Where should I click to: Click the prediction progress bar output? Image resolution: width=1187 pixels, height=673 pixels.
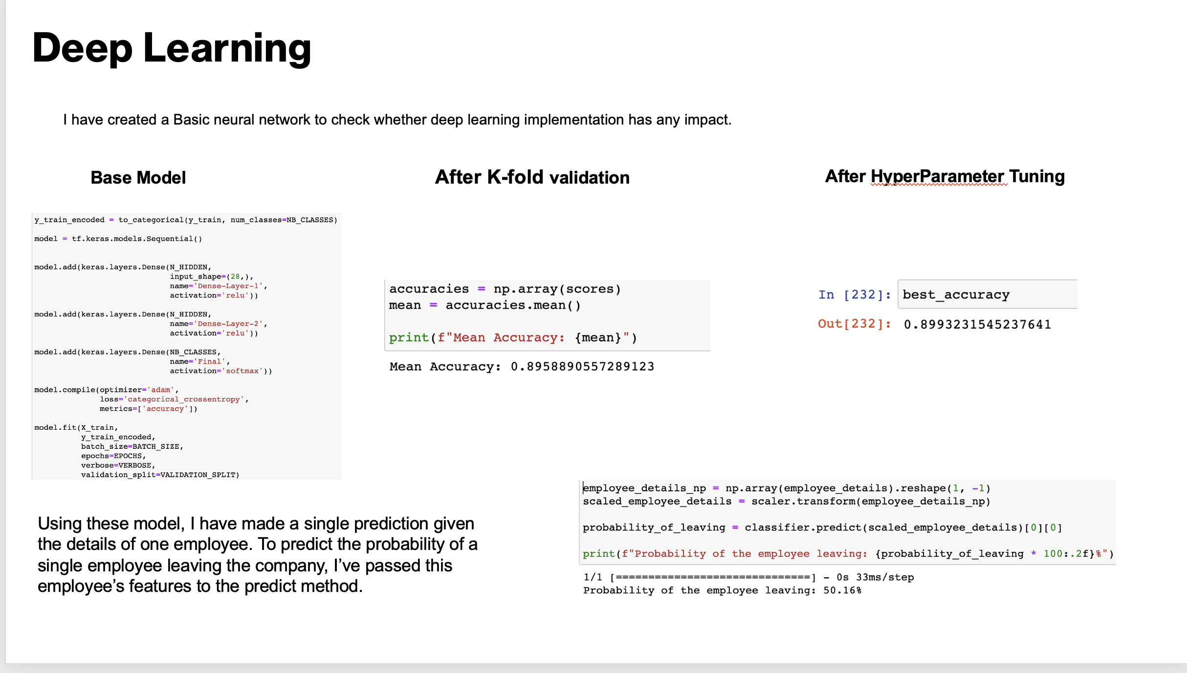[748, 577]
